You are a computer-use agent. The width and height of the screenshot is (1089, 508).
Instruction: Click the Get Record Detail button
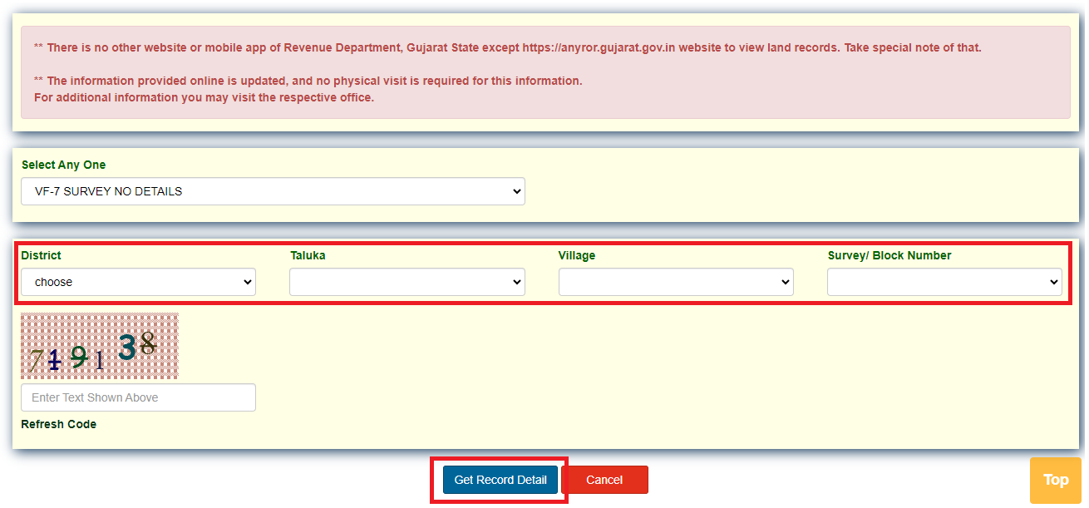point(500,480)
